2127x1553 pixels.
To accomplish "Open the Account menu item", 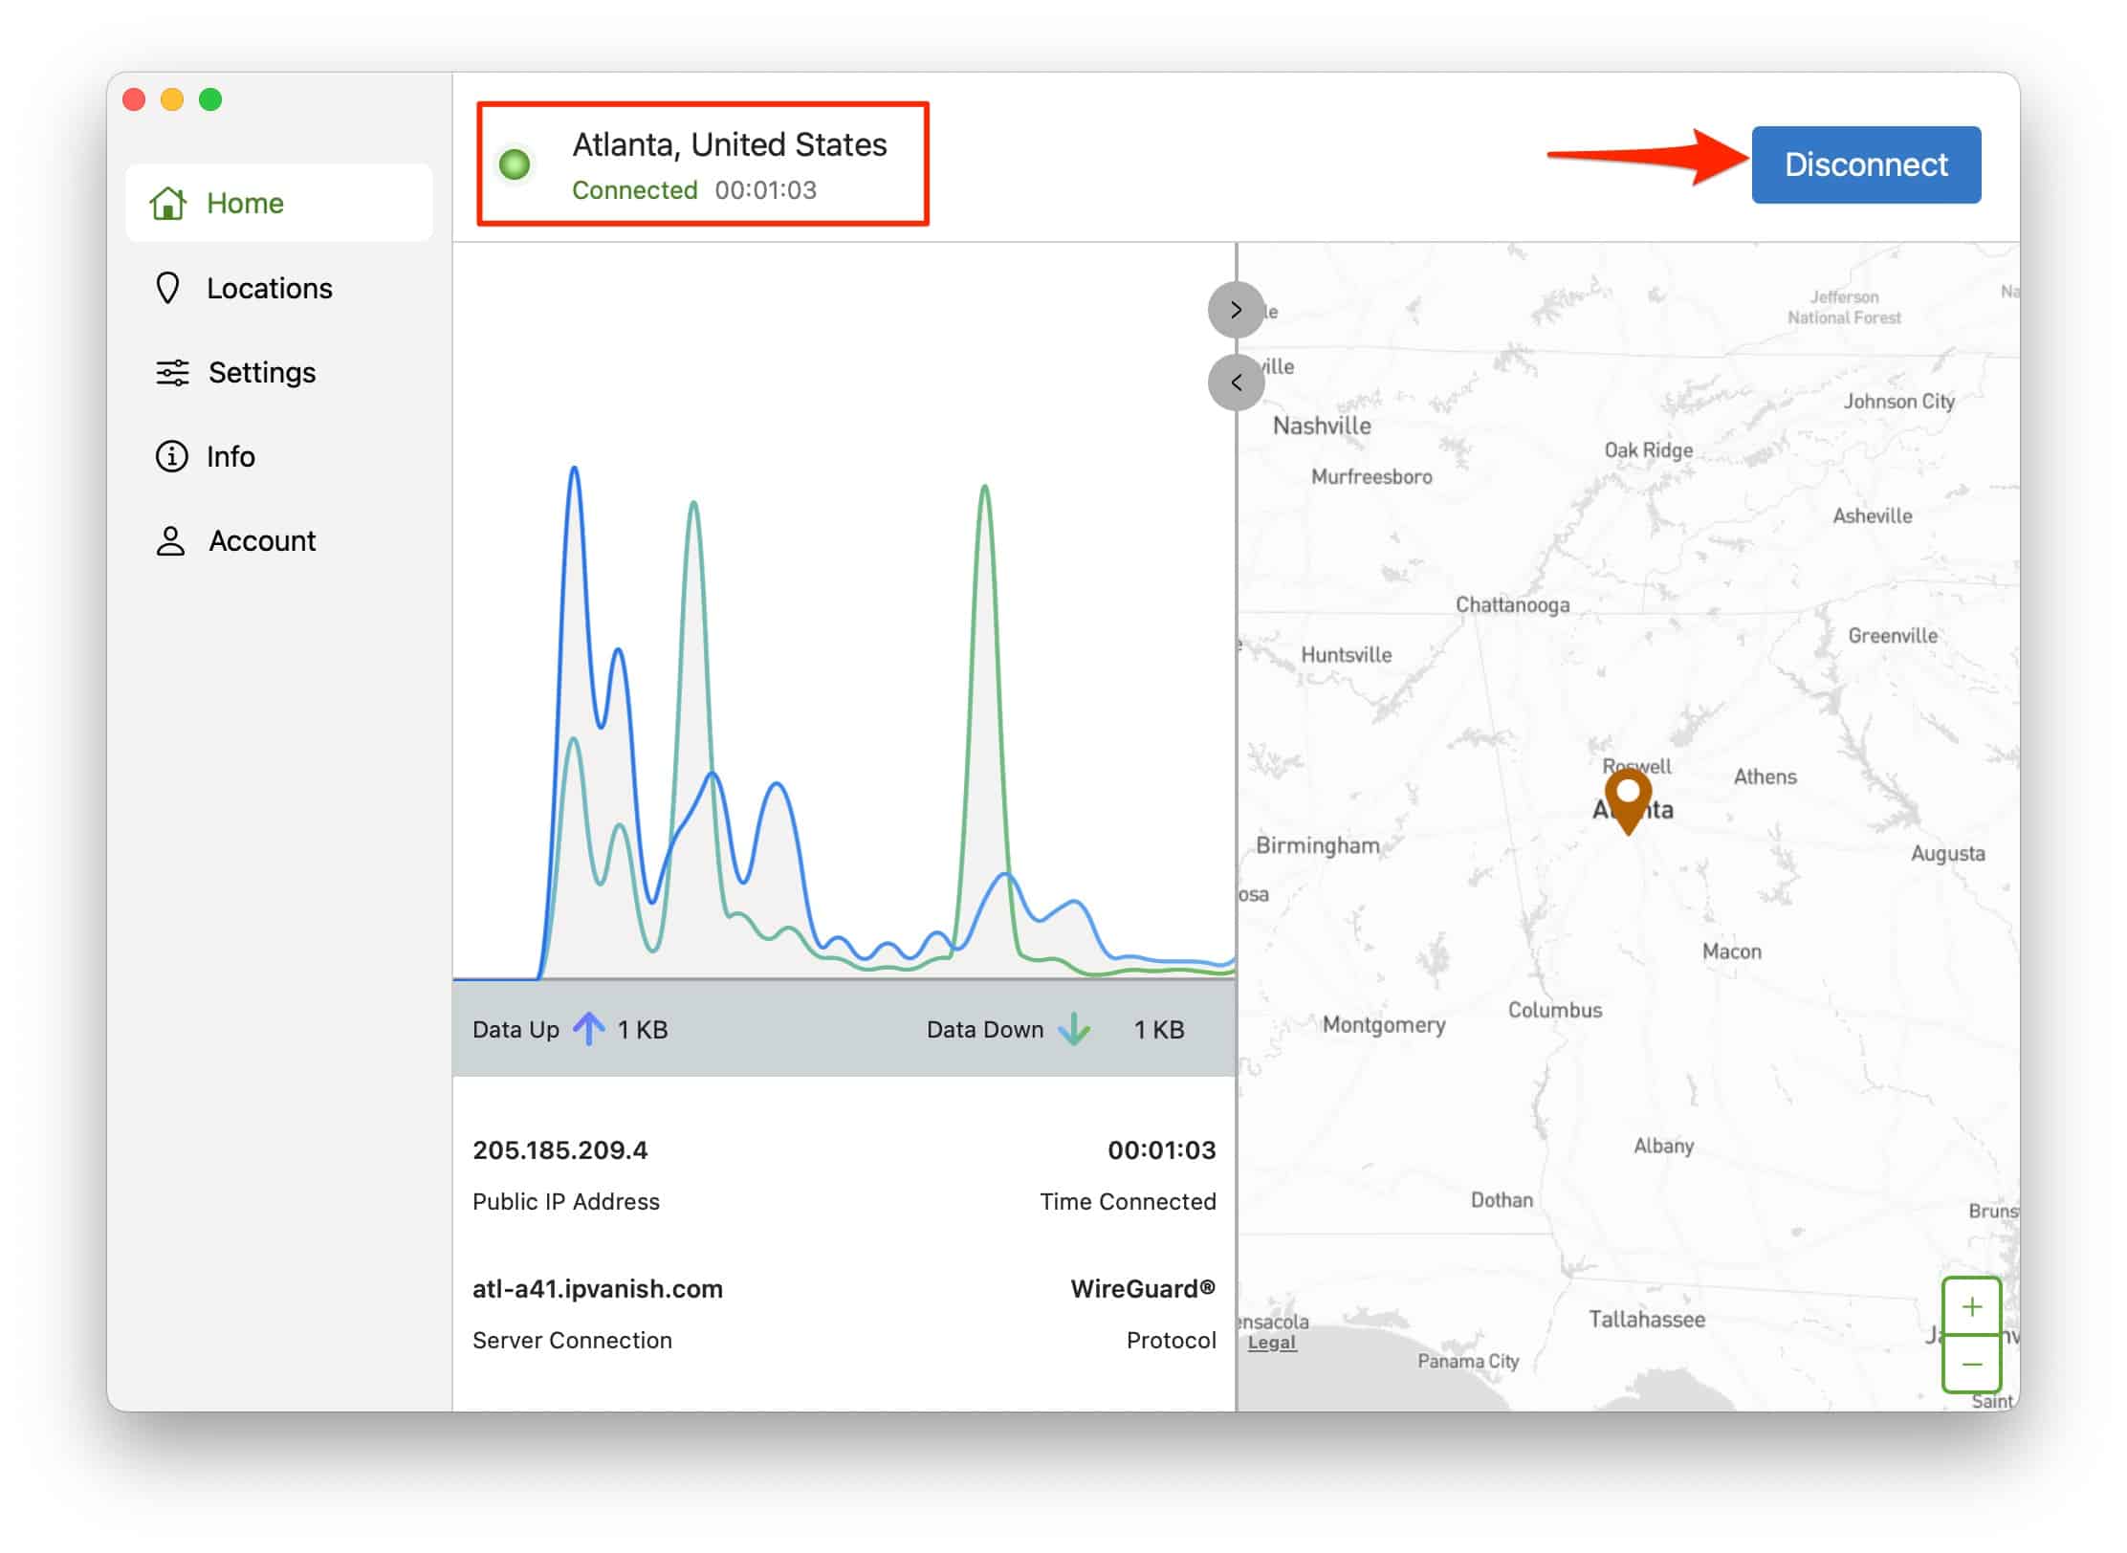I will point(279,540).
